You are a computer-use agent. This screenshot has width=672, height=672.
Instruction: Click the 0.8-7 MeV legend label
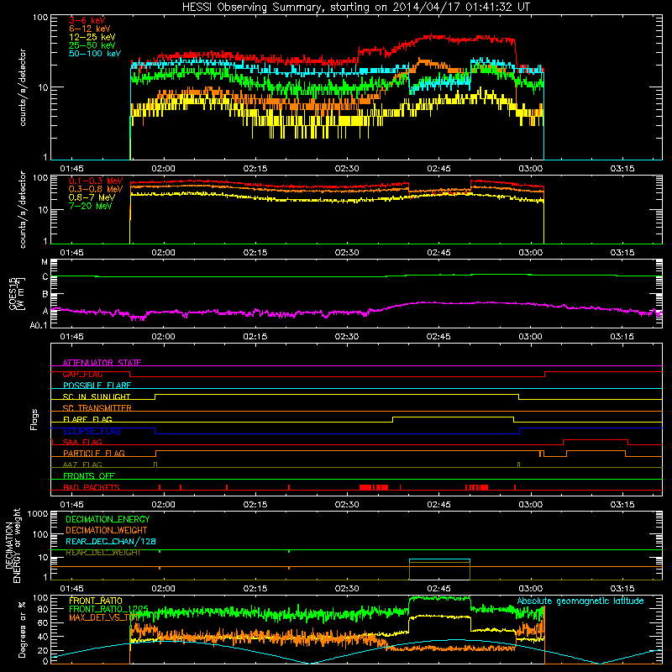pos(92,197)
